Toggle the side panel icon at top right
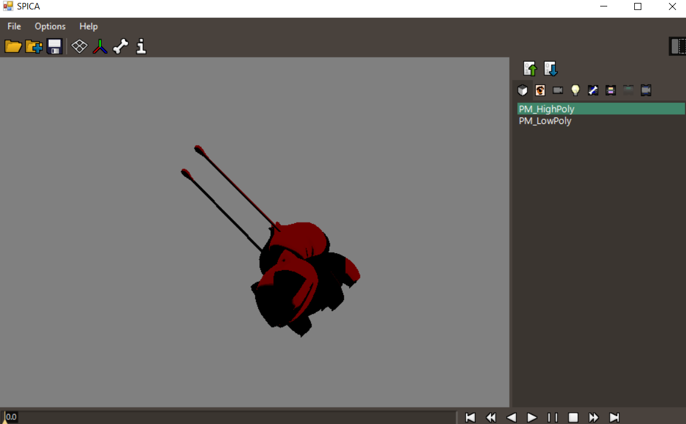Viewport: 686px width, 424px height. (677, 46)
